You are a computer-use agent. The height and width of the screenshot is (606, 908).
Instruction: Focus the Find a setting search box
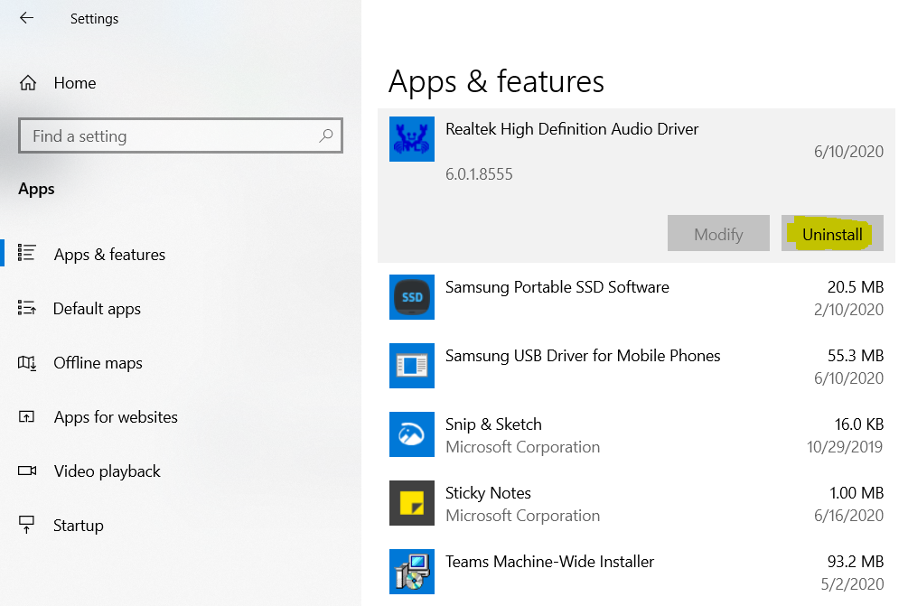click(x=181, y=136)
